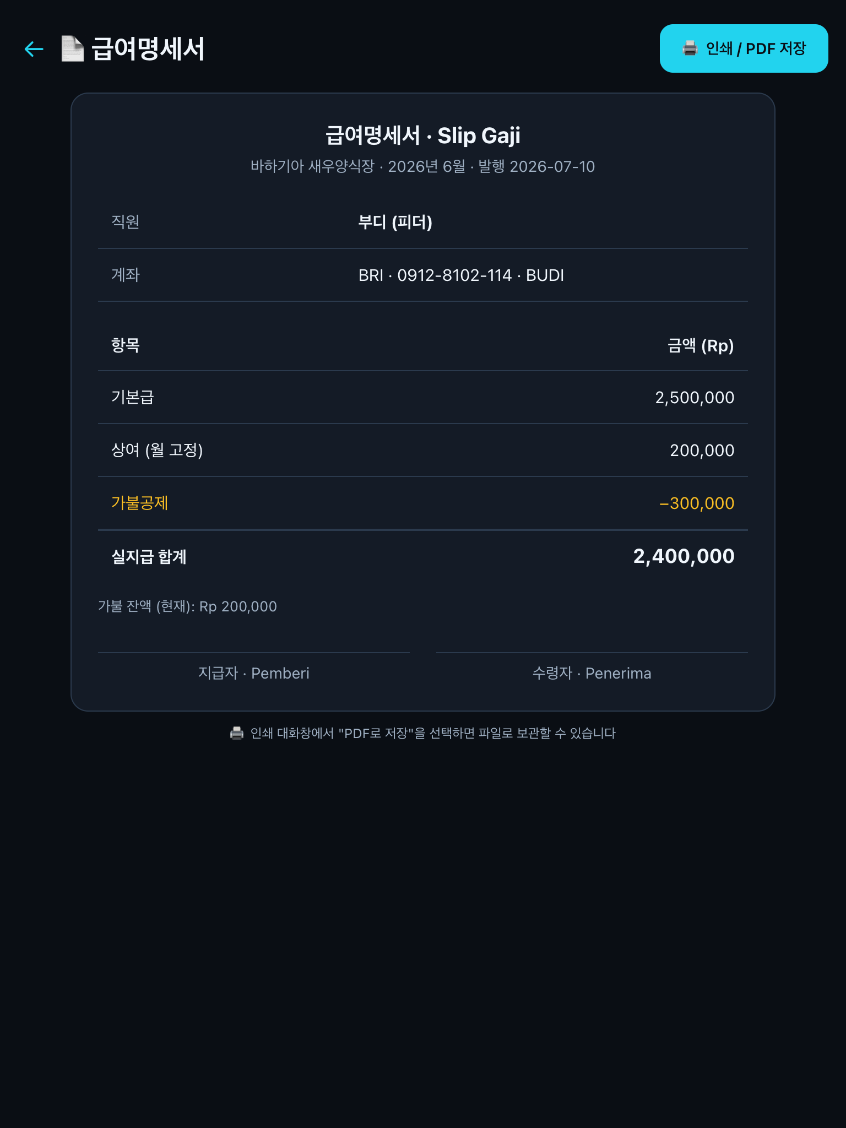
Task: Click the 가불 잔액 (현재) balance note
Action: 187,606
